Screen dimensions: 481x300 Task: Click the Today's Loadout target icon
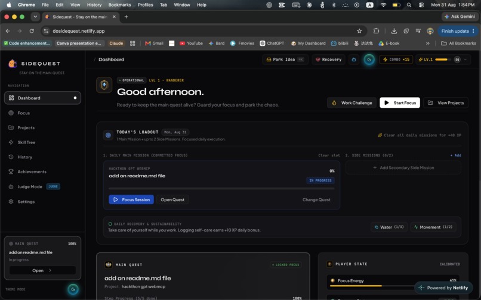[108, 135]
